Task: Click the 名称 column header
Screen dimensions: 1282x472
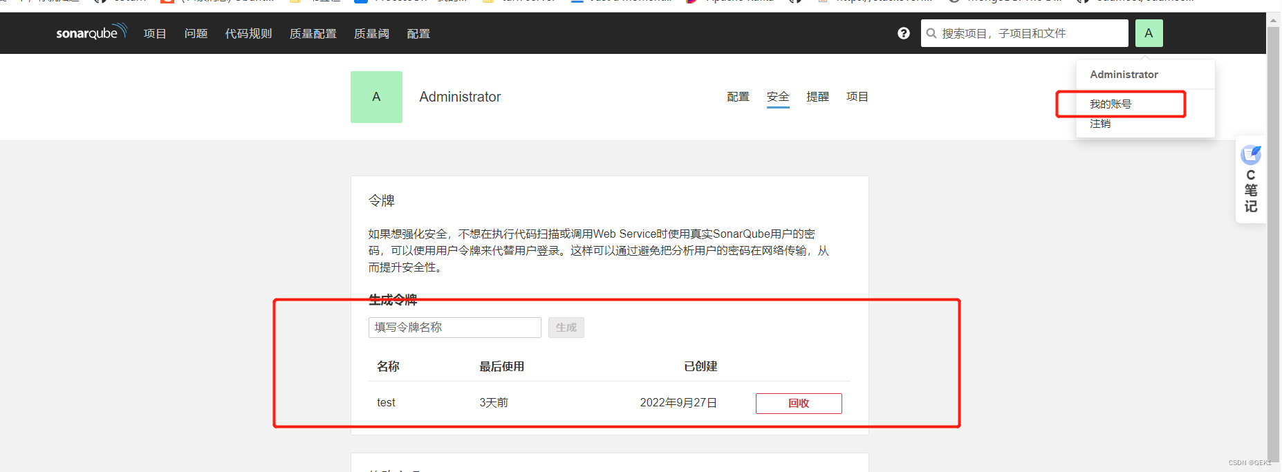Action: pos(388,366)
